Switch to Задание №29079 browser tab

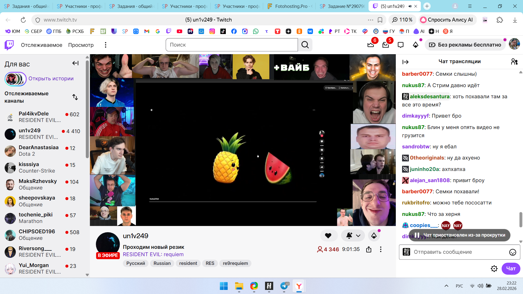pyautogui.click(x=342, y=6)
